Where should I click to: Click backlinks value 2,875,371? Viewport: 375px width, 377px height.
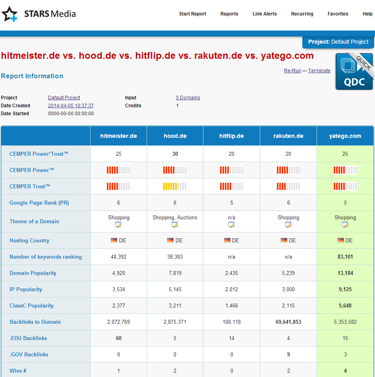point(175,322)
